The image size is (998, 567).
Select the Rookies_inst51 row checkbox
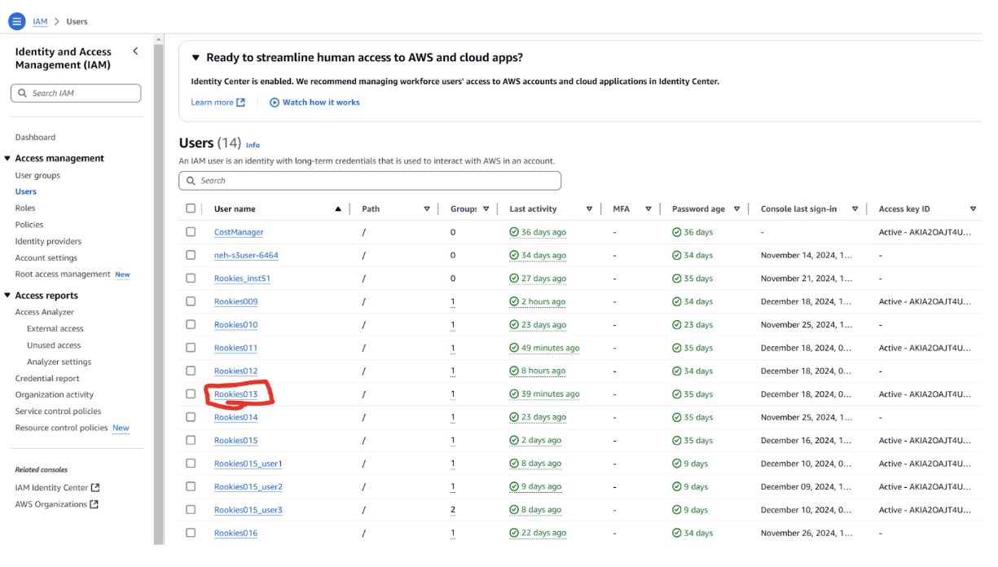tap(191, 279)
